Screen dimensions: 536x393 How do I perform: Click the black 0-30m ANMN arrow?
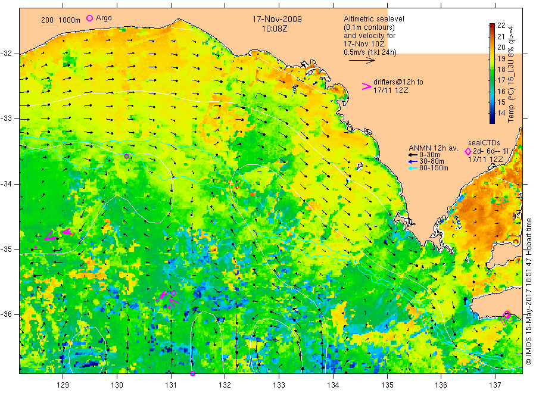click(413, 155)
